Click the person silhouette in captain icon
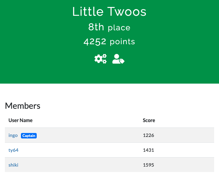Image resolution: width=219 pixels, height=176 pixels. pos(116,59)
